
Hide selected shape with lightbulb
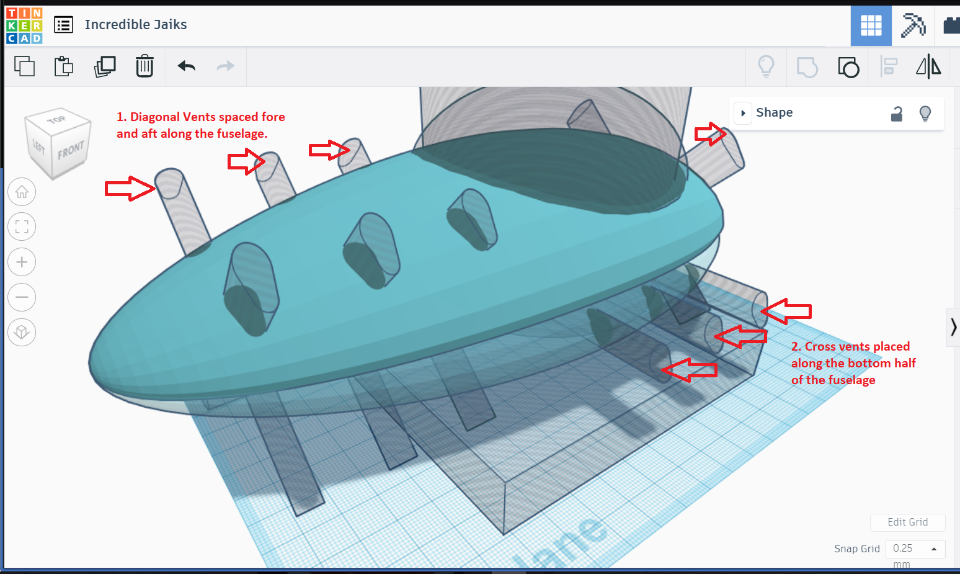[x=925, y=114]
